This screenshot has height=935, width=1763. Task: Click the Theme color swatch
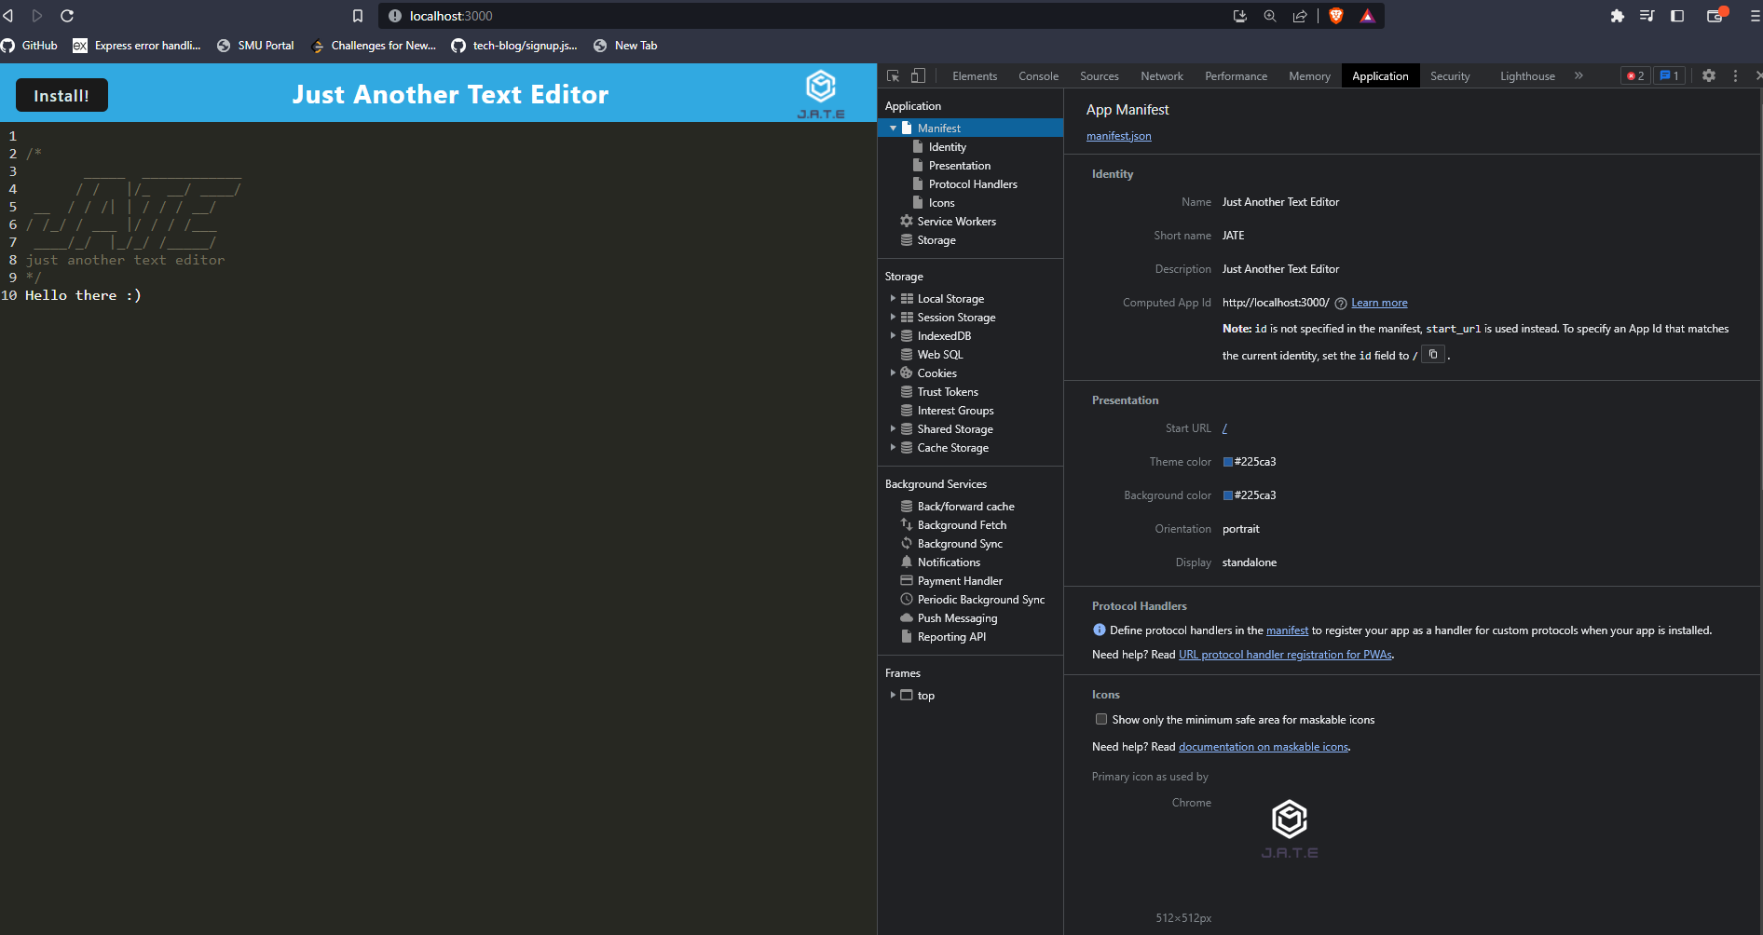(1228, 461)
